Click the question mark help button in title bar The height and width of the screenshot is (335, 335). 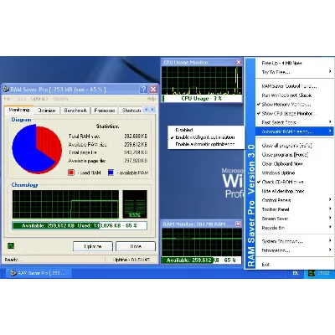click(143, 89)
